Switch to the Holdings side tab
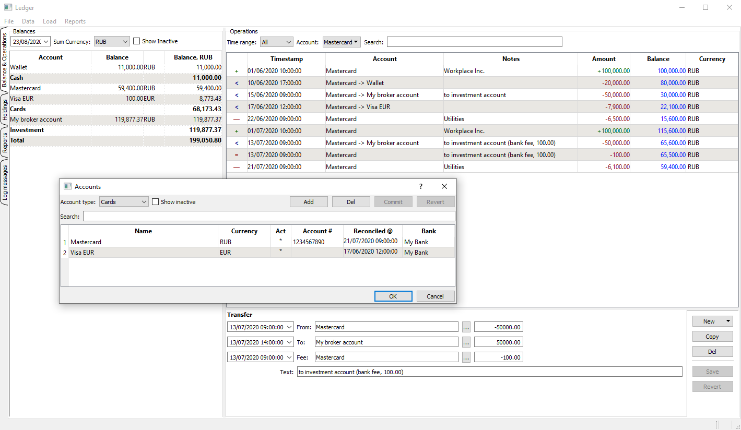 tap(5, 109)
